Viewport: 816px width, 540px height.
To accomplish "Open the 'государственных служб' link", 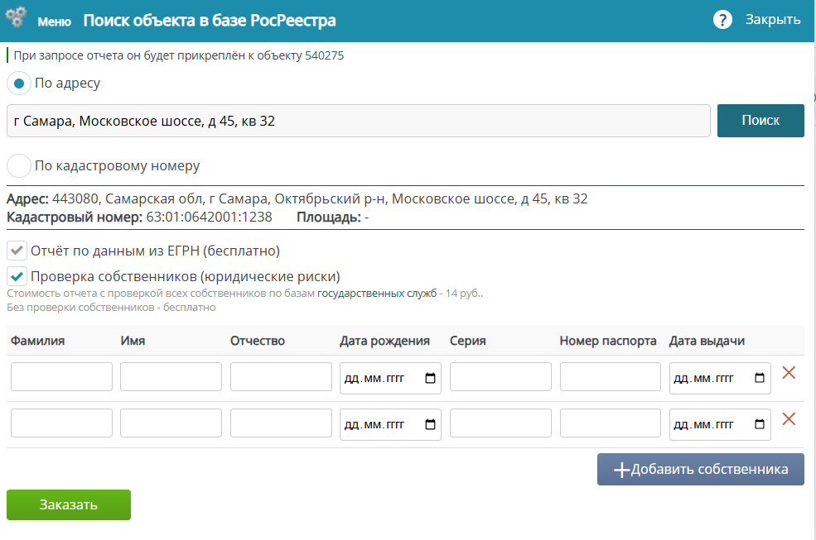I will [x=376, y=294].
